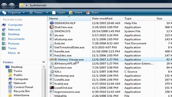This screenshot has height=97, width=172.
Task: Select the DiskView.exe file name
Action: pyautogui.click(x=63, y=27)
